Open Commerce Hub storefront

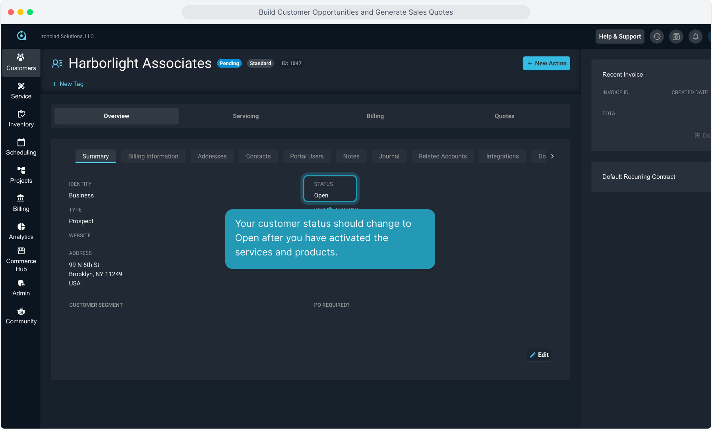(21, 259)
